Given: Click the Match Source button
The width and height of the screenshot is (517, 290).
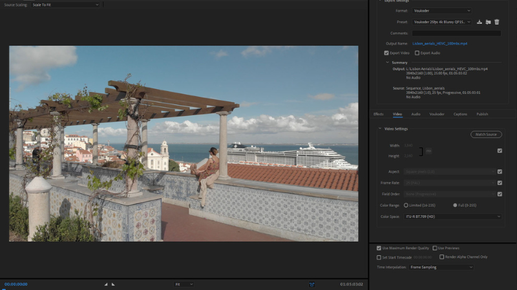Looking at the screenshot, I should click(485, 134).
